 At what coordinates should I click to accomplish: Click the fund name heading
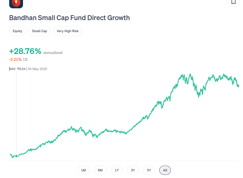(x=69, y=18)
